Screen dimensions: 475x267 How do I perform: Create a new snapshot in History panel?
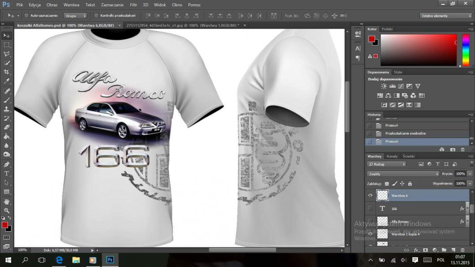click(x=452, y=149)
